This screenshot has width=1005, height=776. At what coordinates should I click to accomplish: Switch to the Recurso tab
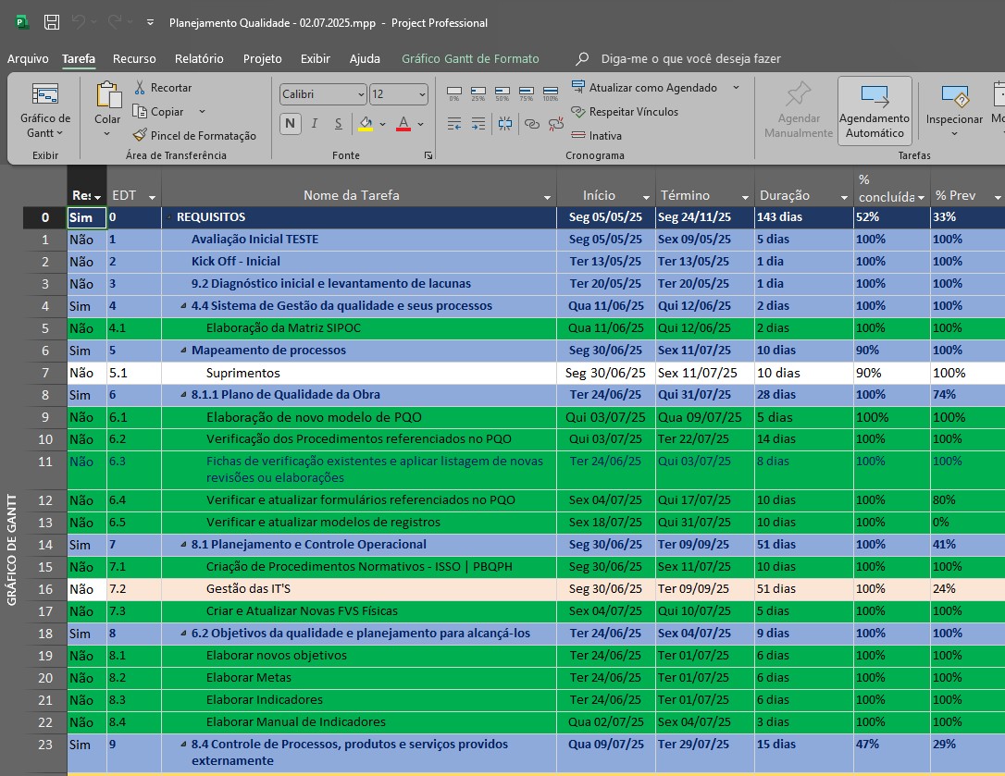[x=134, y=58]
